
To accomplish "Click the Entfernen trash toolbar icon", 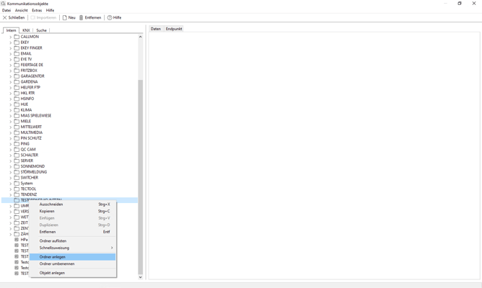I will [x=81, y=18].
